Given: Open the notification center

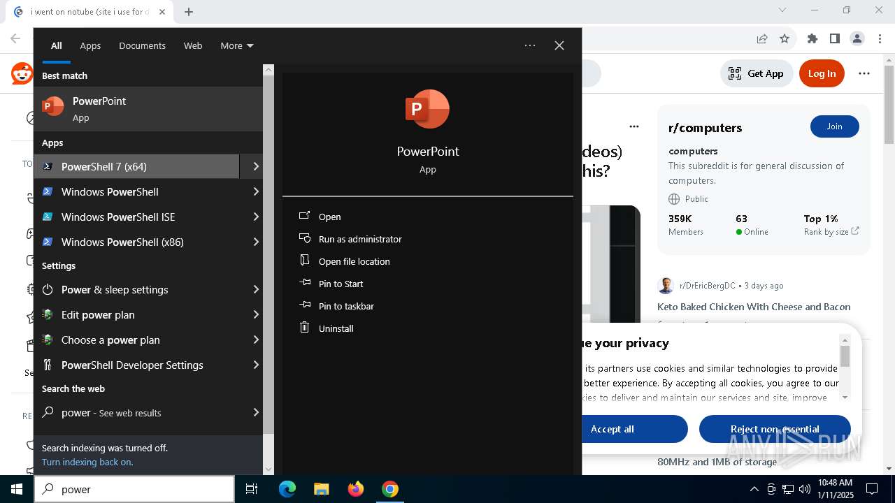Looking at the screenshot, I should [872, 489].
